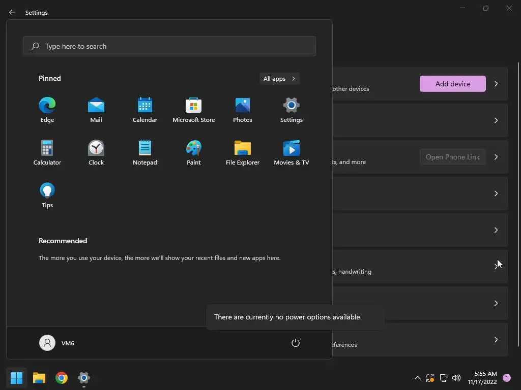Click the Pinned section heading
The width and height of the screenshot is (521, 390).
[x=50, y=78]
